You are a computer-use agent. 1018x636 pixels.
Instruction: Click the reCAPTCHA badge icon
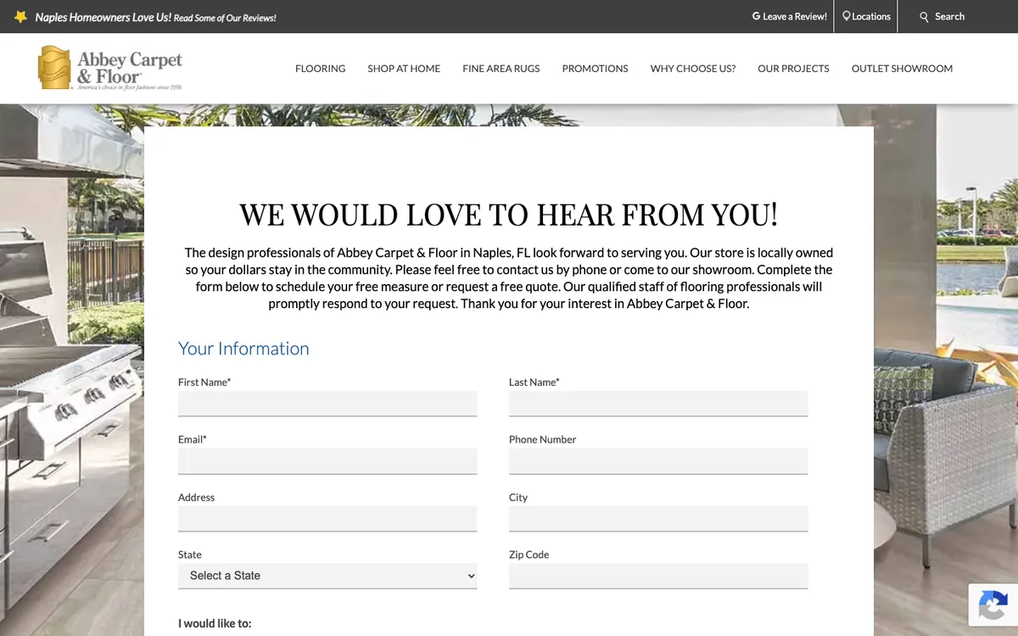(993, 605)
